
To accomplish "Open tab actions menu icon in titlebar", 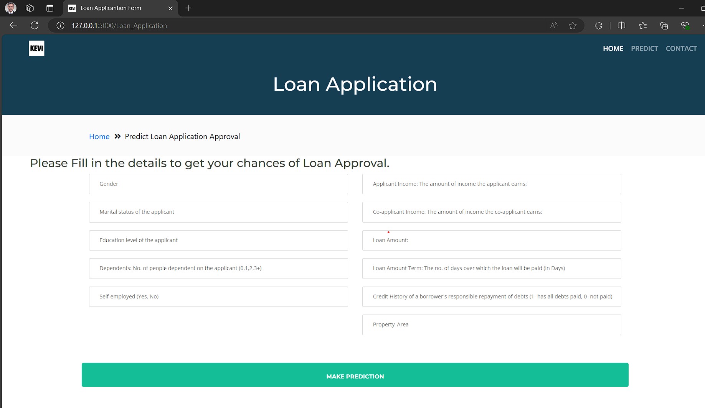I will click(50, 8).
